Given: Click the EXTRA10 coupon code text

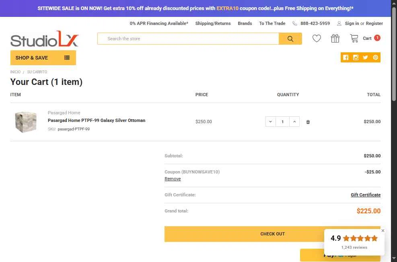Looking at the screenshot, I should [227, 8].
